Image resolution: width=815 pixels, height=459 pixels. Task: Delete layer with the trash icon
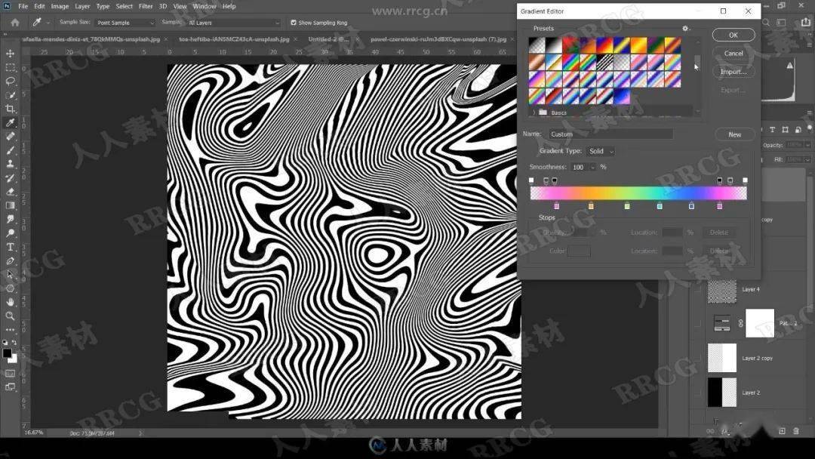pyautogui.click(x=796, y=431)
